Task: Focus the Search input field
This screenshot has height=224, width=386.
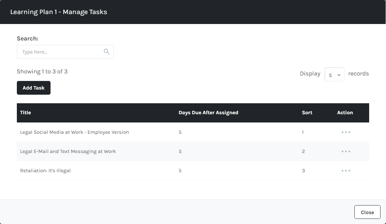Action: 65,52
